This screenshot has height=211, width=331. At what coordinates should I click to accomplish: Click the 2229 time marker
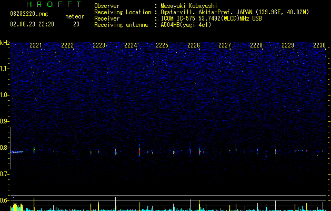coord(288,45)
